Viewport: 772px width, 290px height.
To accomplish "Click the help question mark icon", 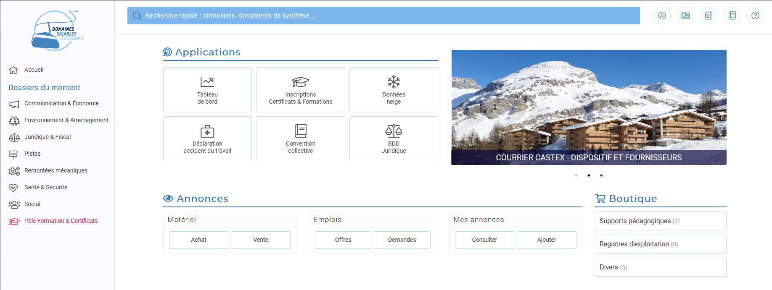I will (x=755, y=16).
